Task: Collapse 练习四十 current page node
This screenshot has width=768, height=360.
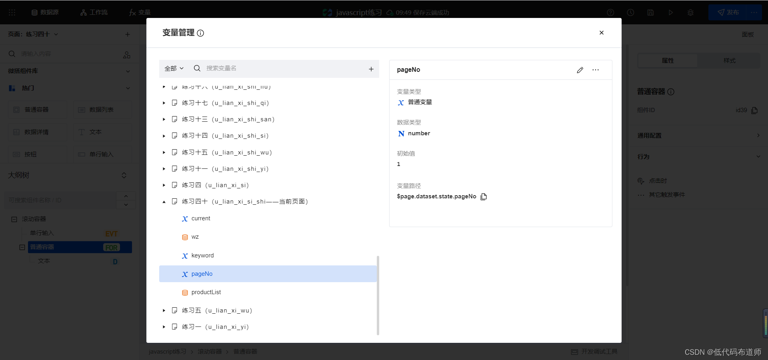Action: 164,202
